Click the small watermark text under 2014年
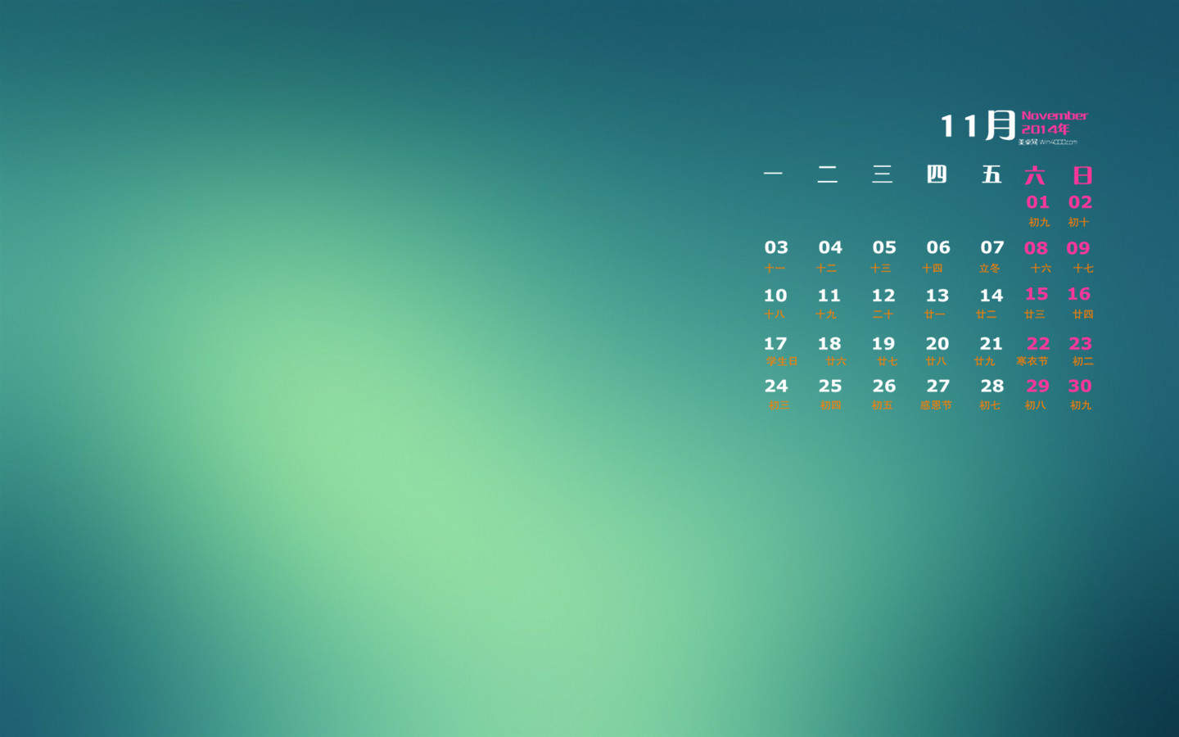Screen dimensions: 1179x737 click(1047, 142)
